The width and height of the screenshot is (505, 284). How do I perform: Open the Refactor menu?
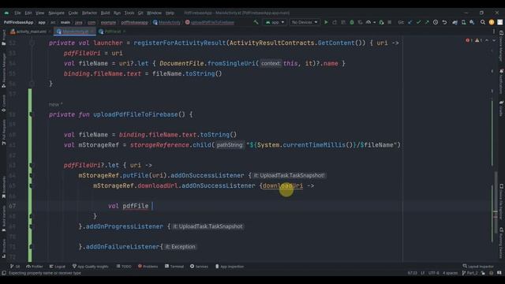point(89,13)
